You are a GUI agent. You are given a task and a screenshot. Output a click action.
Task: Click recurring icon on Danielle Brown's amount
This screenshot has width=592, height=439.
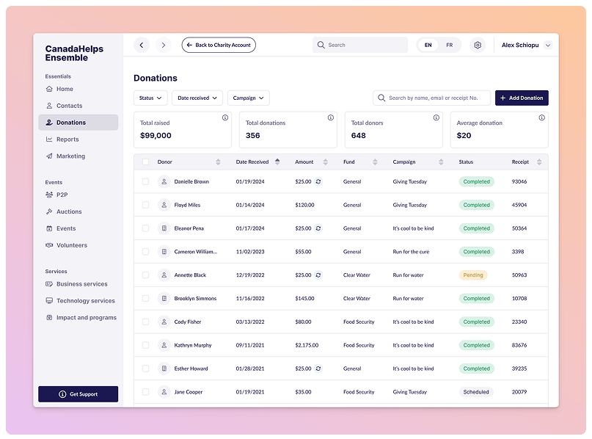pyautogui.click(x=318, y=181)
